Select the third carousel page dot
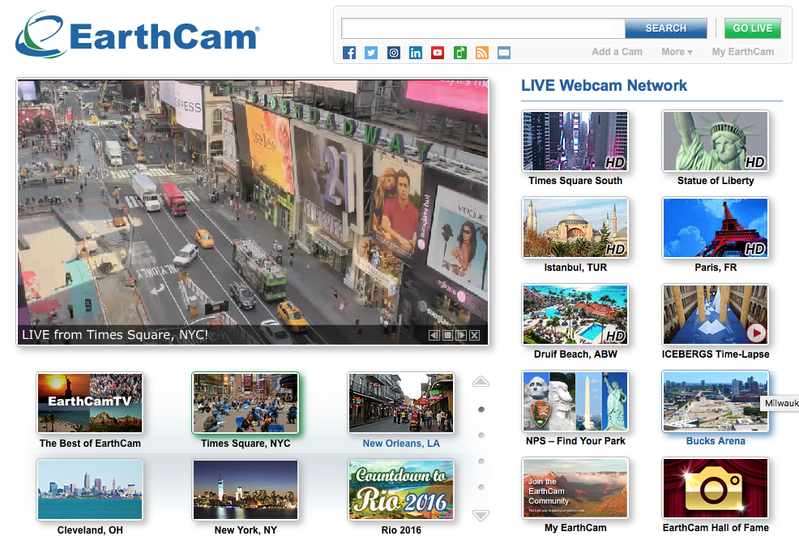 click(481, 461)
